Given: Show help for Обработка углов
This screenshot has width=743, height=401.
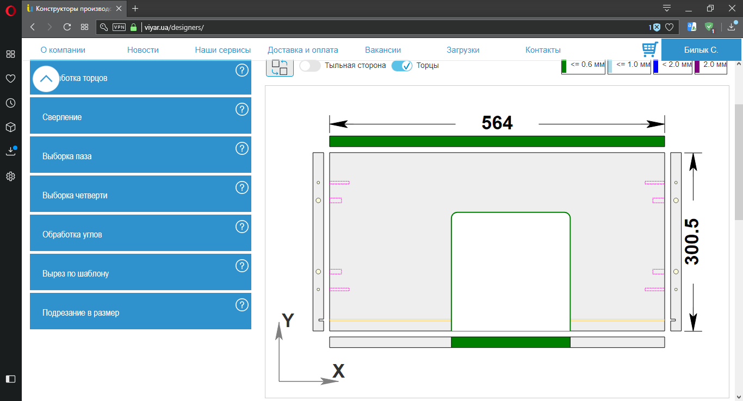Looking at the screenshot, I should (x=242, y=227).
